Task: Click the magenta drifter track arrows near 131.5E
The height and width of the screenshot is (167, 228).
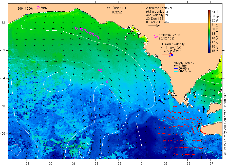Action: click(x=87, y=33)
